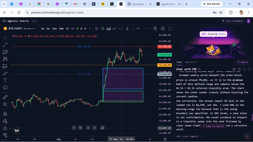Open the emoji icons tool
Image resolution: width=253 pixels, height=142 pixels.
click(5, 87)
